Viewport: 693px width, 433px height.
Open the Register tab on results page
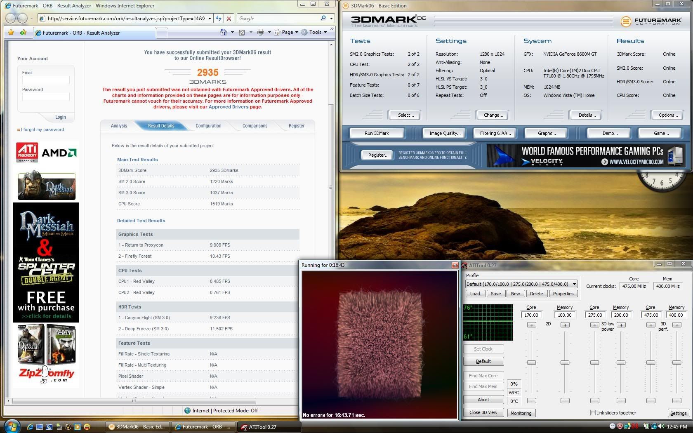[297, 126]
